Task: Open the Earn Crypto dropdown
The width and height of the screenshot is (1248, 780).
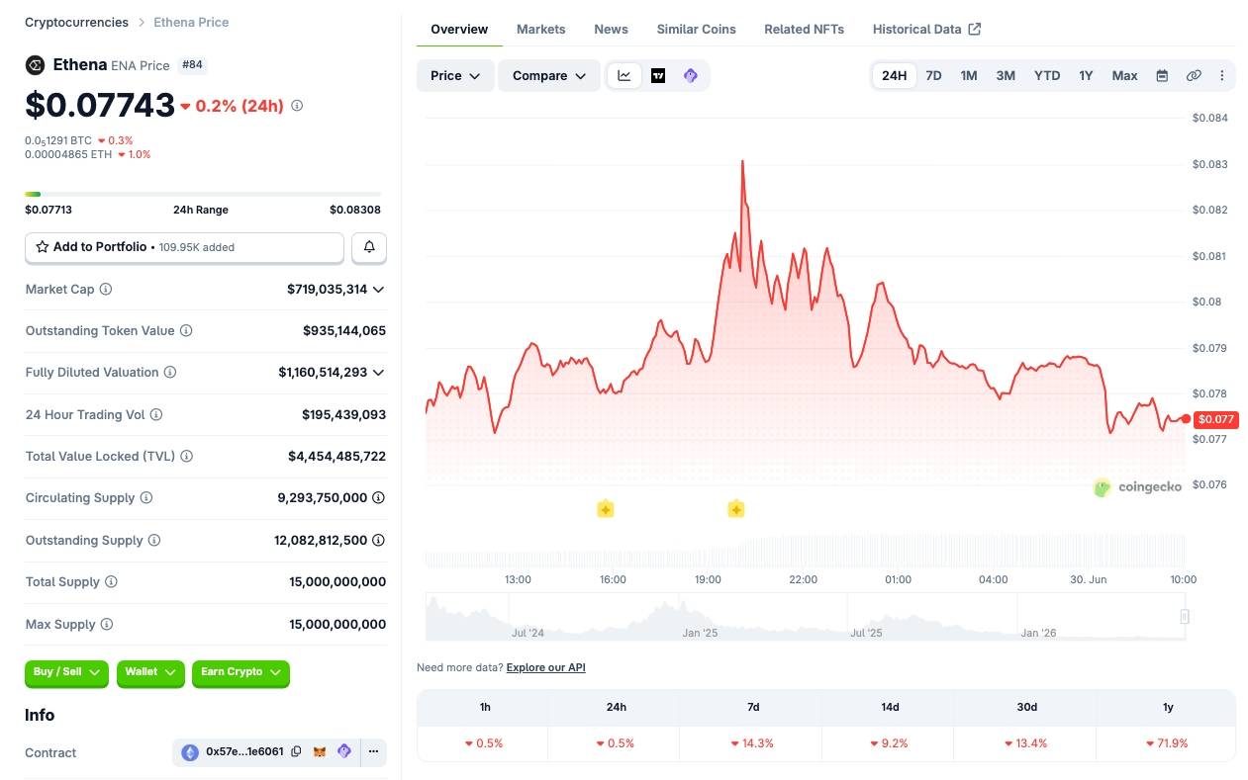Action: [x=240, y=673]
